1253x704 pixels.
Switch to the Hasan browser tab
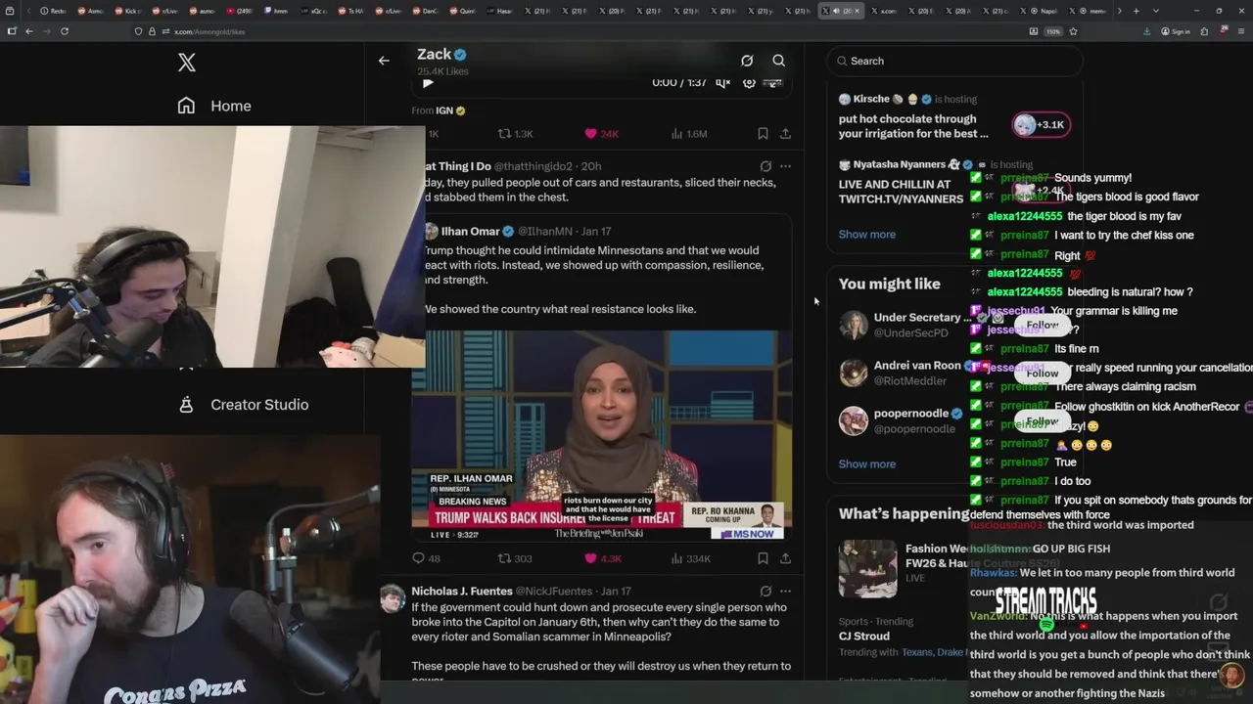pyautogui.click(x=500, y=11)
